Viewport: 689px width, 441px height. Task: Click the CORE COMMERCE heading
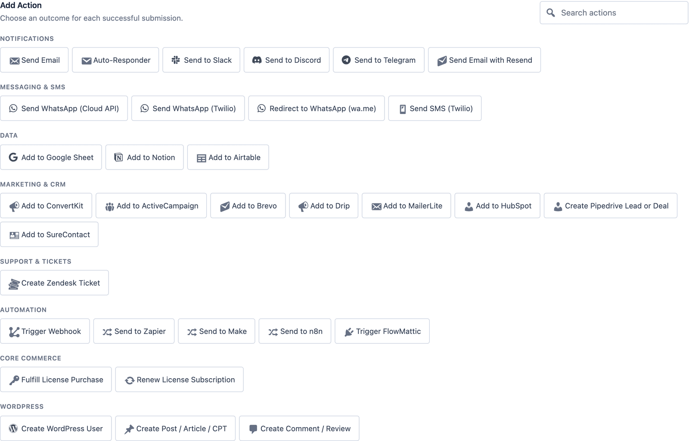pyautogui.click(x=31, y=358)
